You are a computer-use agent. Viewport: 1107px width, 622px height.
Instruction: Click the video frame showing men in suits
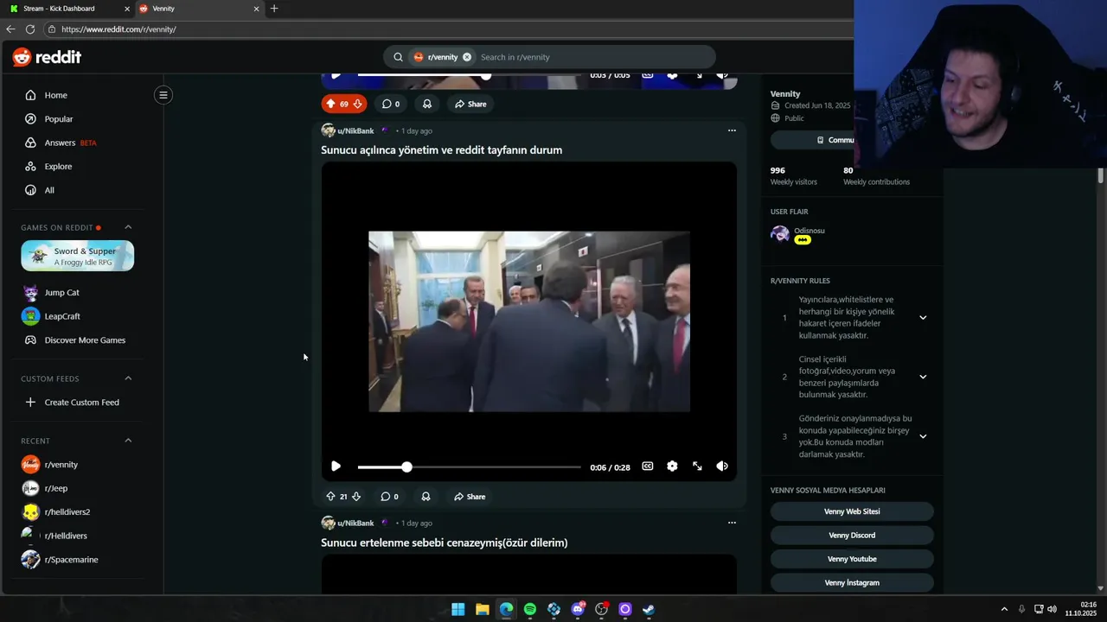[x=529, y=321]
